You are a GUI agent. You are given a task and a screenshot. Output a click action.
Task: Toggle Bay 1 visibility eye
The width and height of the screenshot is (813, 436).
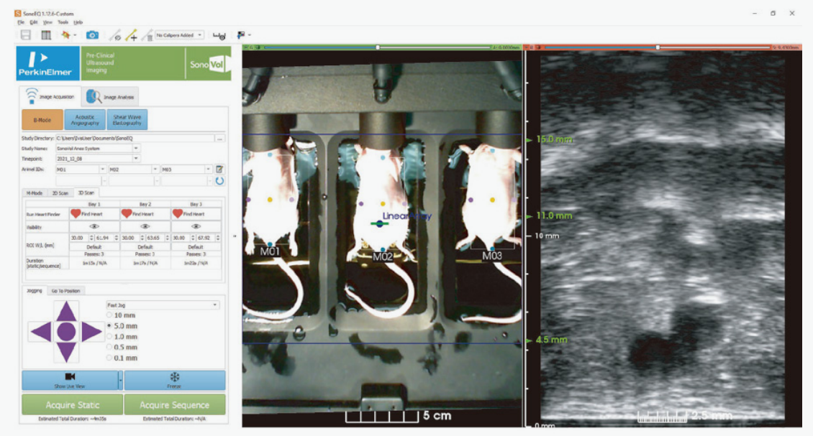94,226
